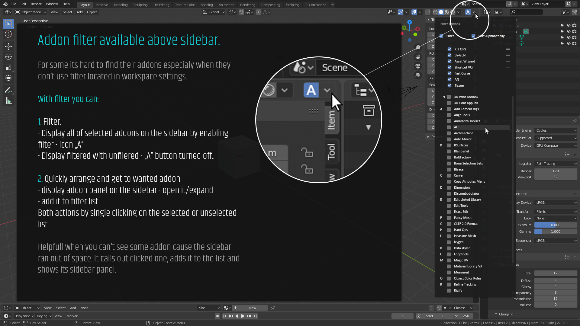Toggle the Sort Alphabetially checkbox
The width and height of the screenshot is (580, 326).
(x=473, y=36)
